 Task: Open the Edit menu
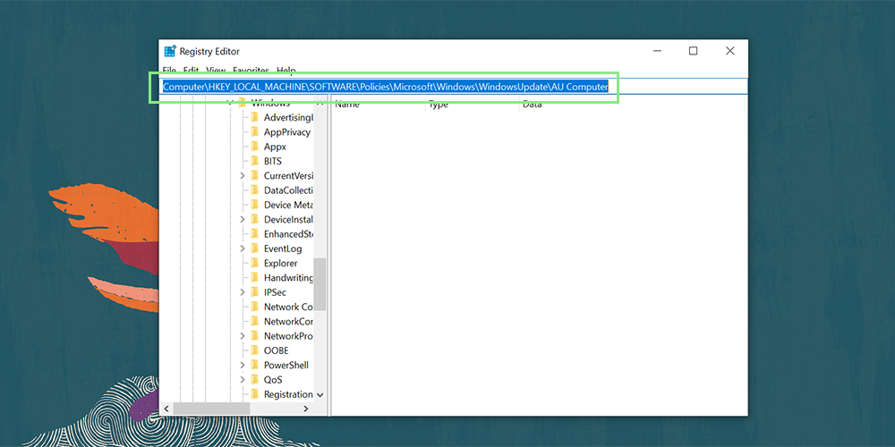point(191,70)
